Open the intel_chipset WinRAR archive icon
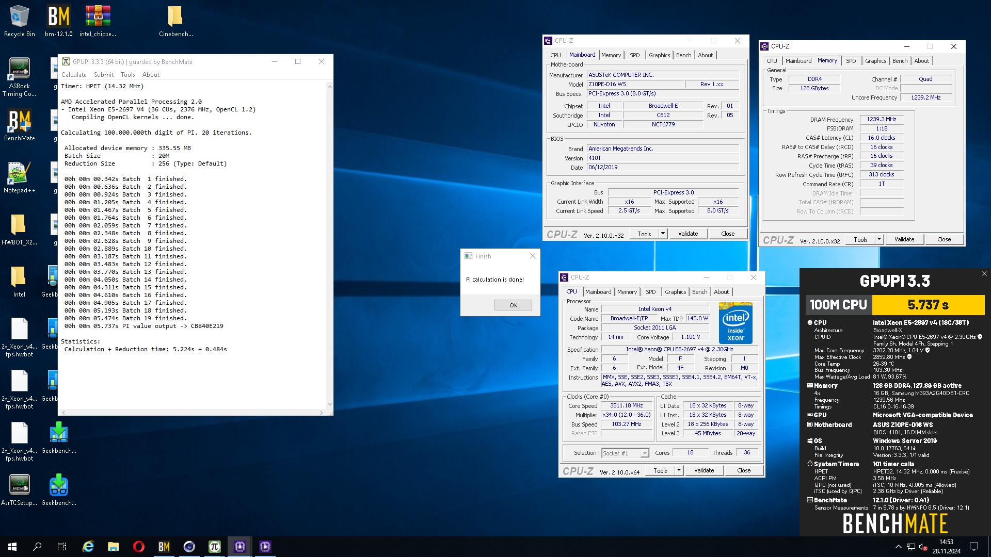Screen dimensions: 991x557 pyautogui.click(x=98, y=21)
